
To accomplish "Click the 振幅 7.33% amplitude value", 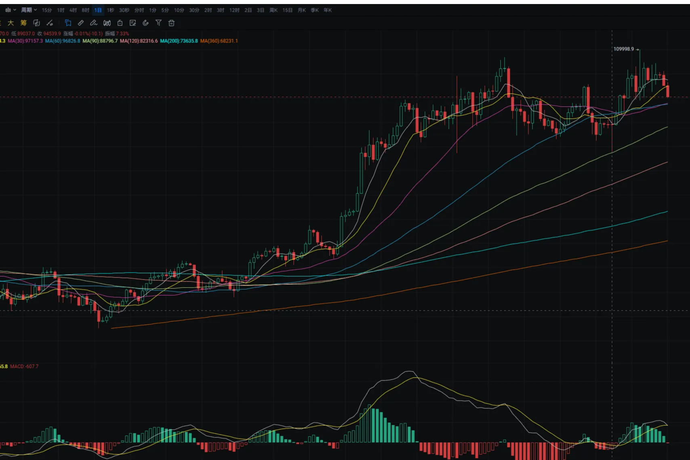I will pos(117,34).
